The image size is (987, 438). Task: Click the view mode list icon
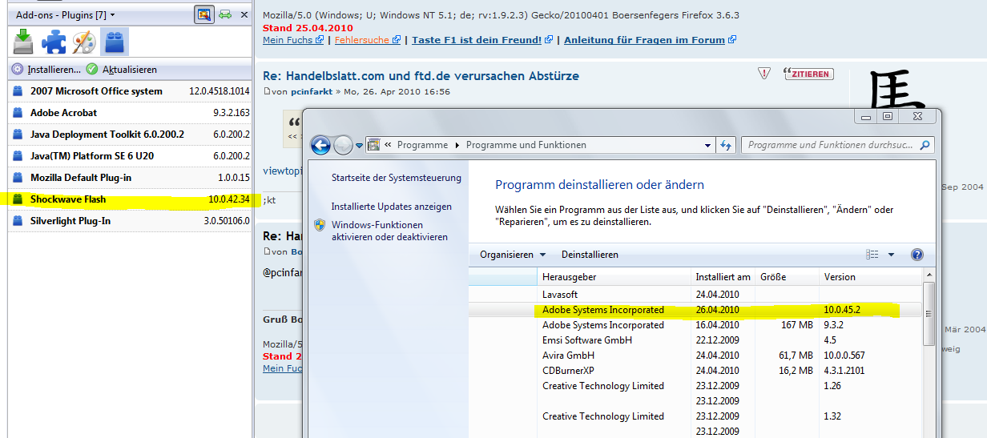[872, 255]
